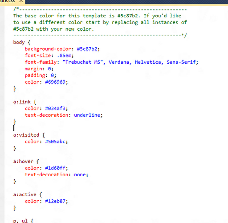
Task: Click the underline text-decoration value
Action: click(x=87, y=115)
